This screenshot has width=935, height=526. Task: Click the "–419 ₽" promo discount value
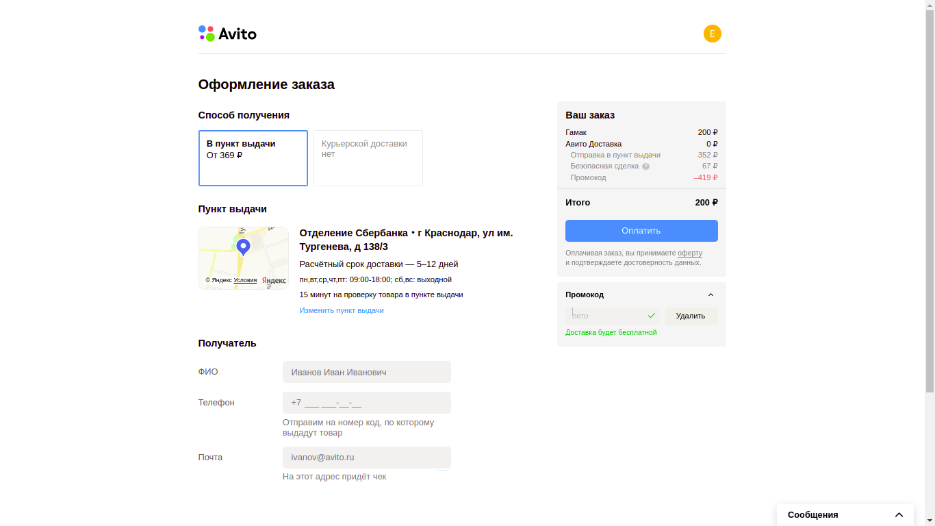(705, 177)
